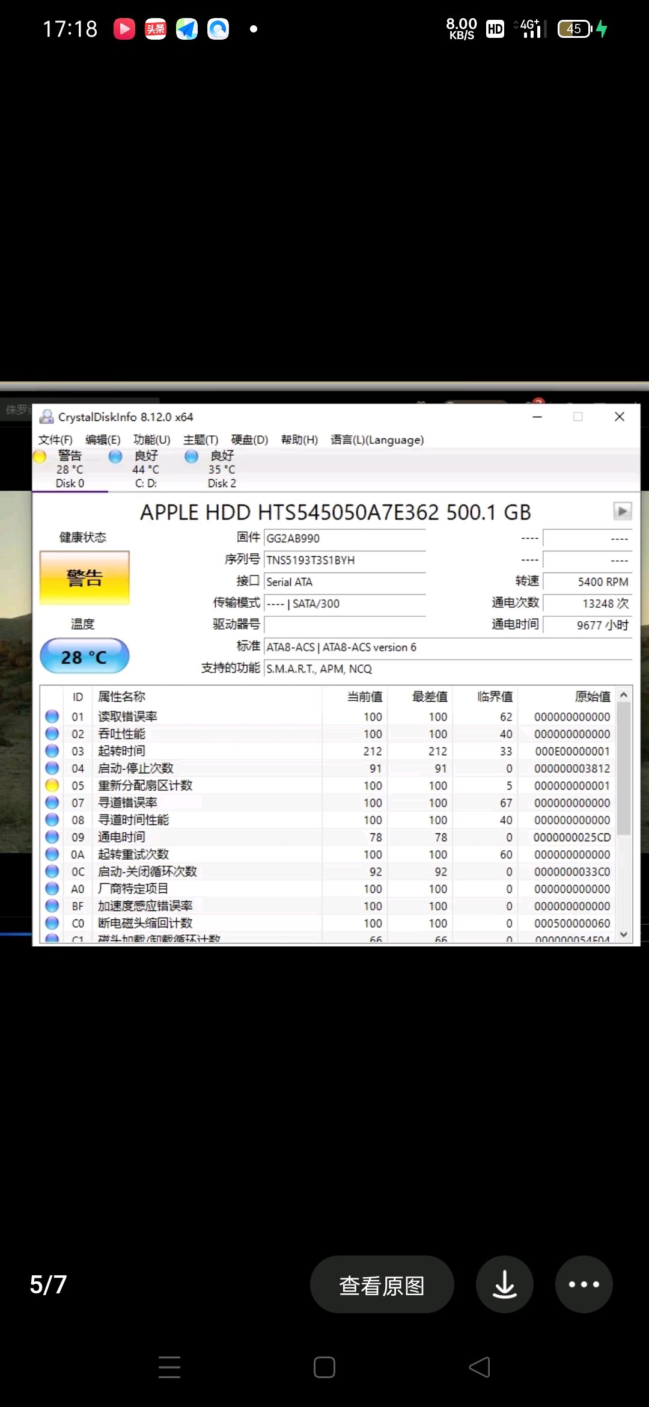Click the attribute list scroll up arrow
This screenshot has height=1407, width=649.
[624, 695]
